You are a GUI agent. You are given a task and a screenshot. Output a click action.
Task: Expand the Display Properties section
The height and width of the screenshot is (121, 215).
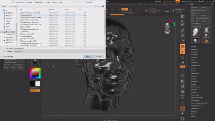coord(197,106)
